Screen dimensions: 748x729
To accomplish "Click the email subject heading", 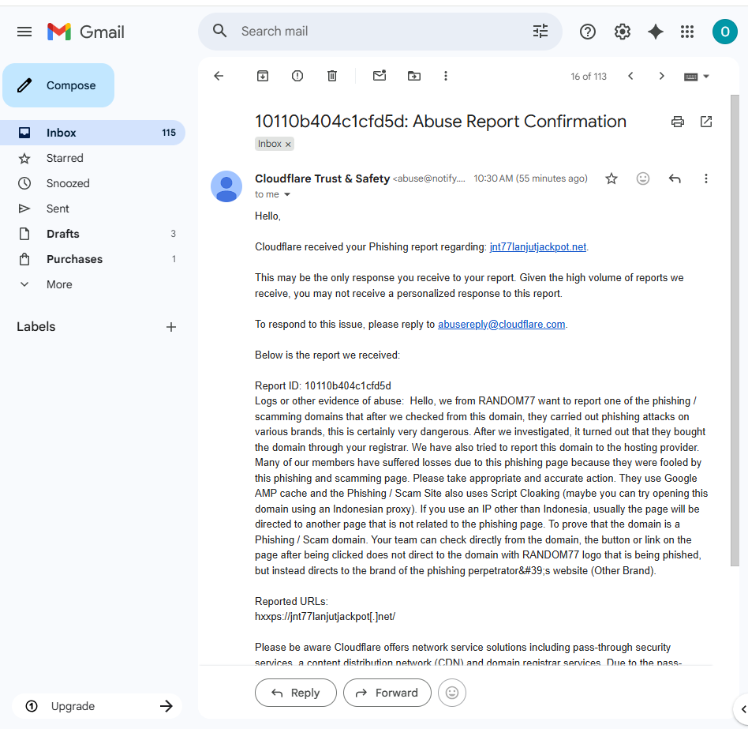I will [x=439, y=122].
